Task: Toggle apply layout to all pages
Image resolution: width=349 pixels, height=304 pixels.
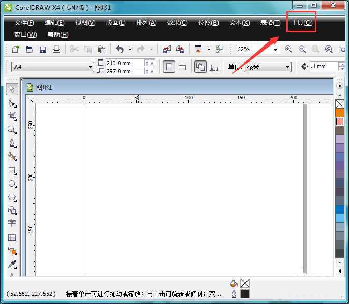Action: 200,67
